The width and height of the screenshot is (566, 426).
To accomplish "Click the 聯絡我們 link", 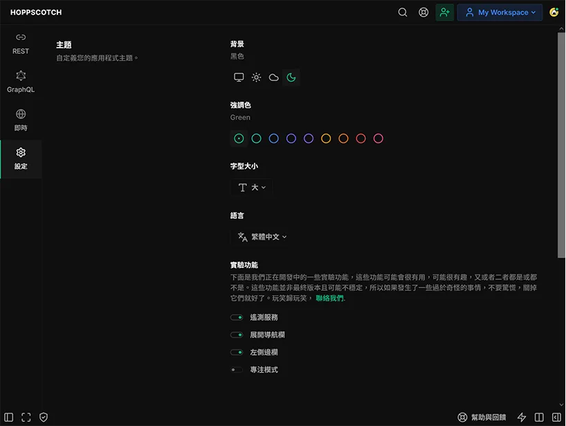I will point(329,299).
